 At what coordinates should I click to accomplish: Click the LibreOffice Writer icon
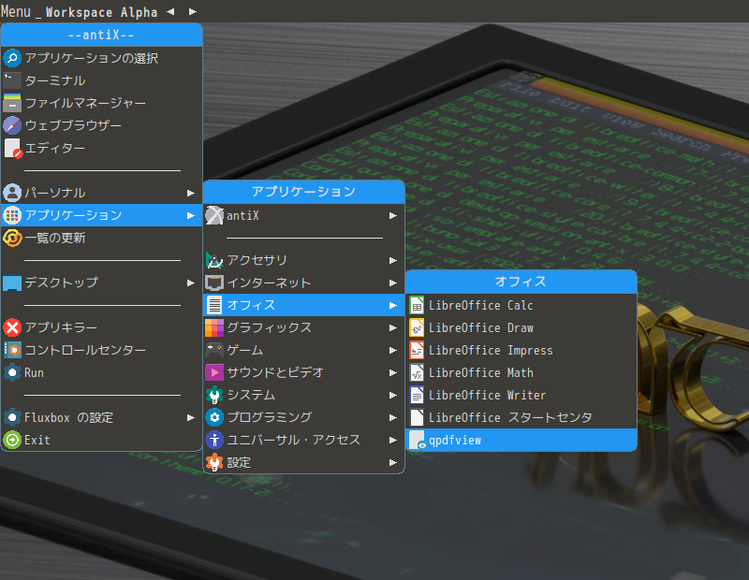click(417, 396)
